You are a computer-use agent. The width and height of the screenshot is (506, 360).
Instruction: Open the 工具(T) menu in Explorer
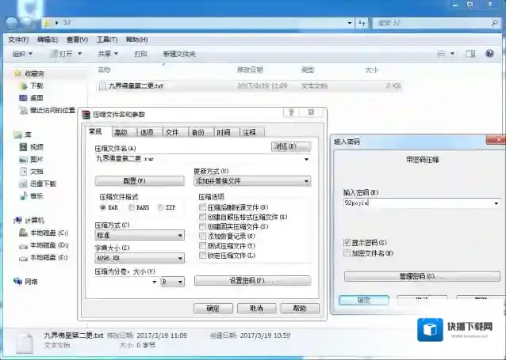(107, 40)
